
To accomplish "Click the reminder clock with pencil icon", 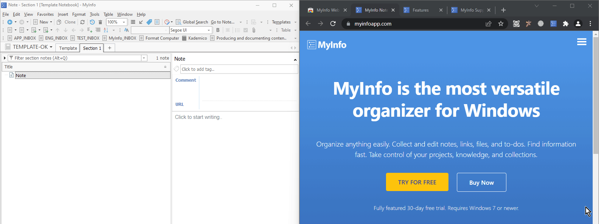I will 167,22.
